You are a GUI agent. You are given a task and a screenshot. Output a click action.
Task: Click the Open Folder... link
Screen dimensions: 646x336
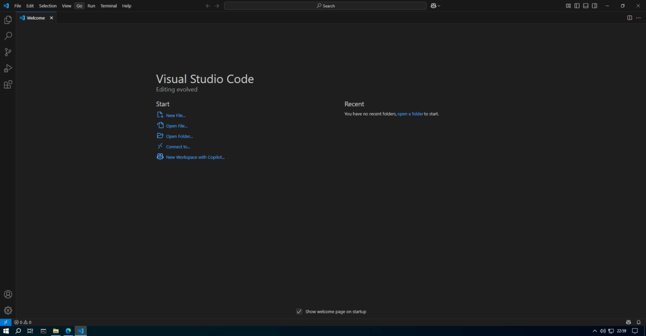[x=180, y=136]
